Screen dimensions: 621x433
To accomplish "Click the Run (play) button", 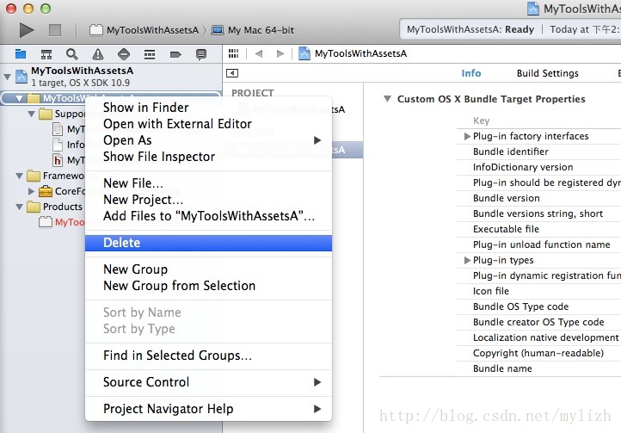I will click(27, 30).
